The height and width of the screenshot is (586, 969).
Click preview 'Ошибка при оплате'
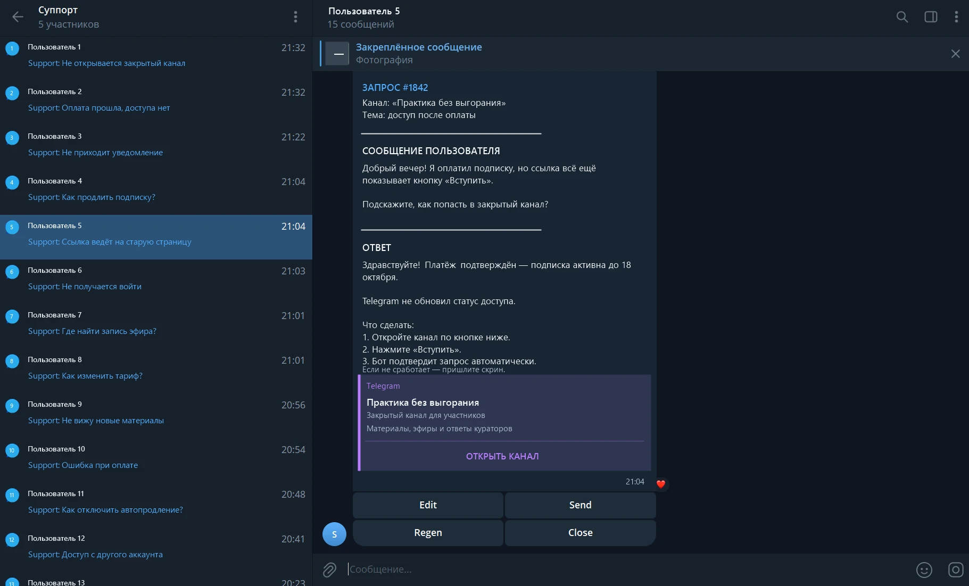(100, 465)
